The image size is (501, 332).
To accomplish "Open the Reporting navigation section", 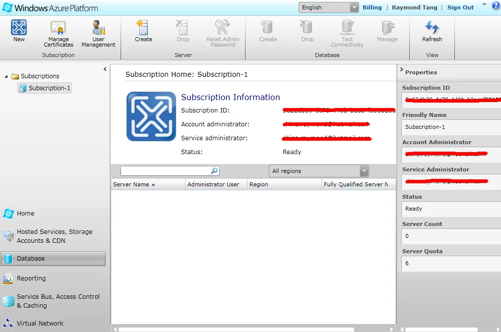I will pyautogui.click(x=31, y=278).
